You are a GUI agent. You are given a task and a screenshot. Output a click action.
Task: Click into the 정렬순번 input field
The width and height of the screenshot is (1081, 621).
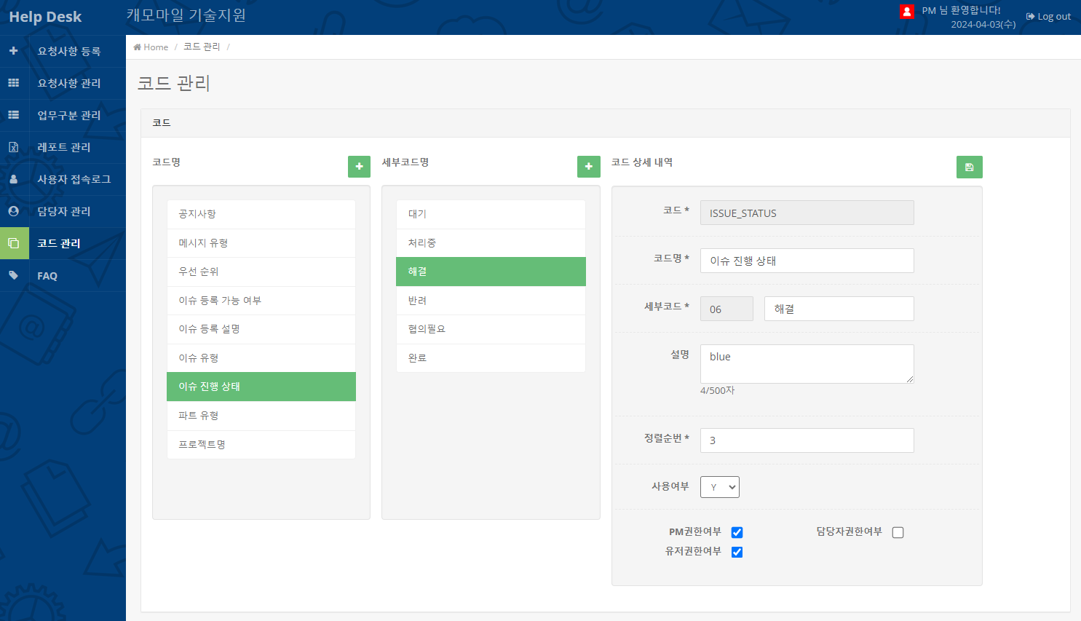pyautogui.click(x=807, y=440)
